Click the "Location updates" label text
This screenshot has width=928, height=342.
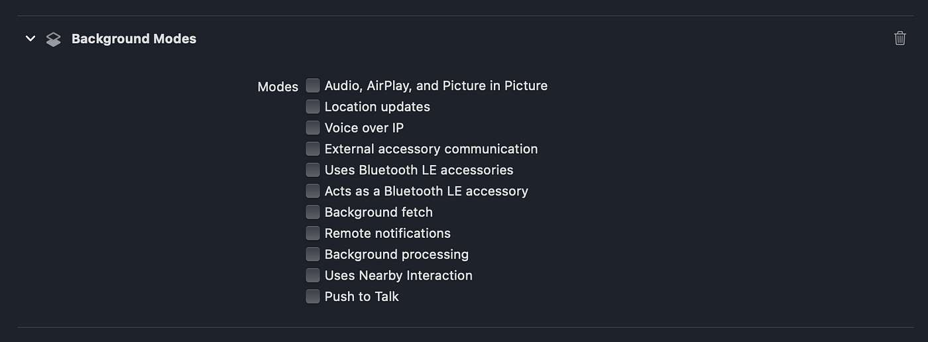(377, 107)
